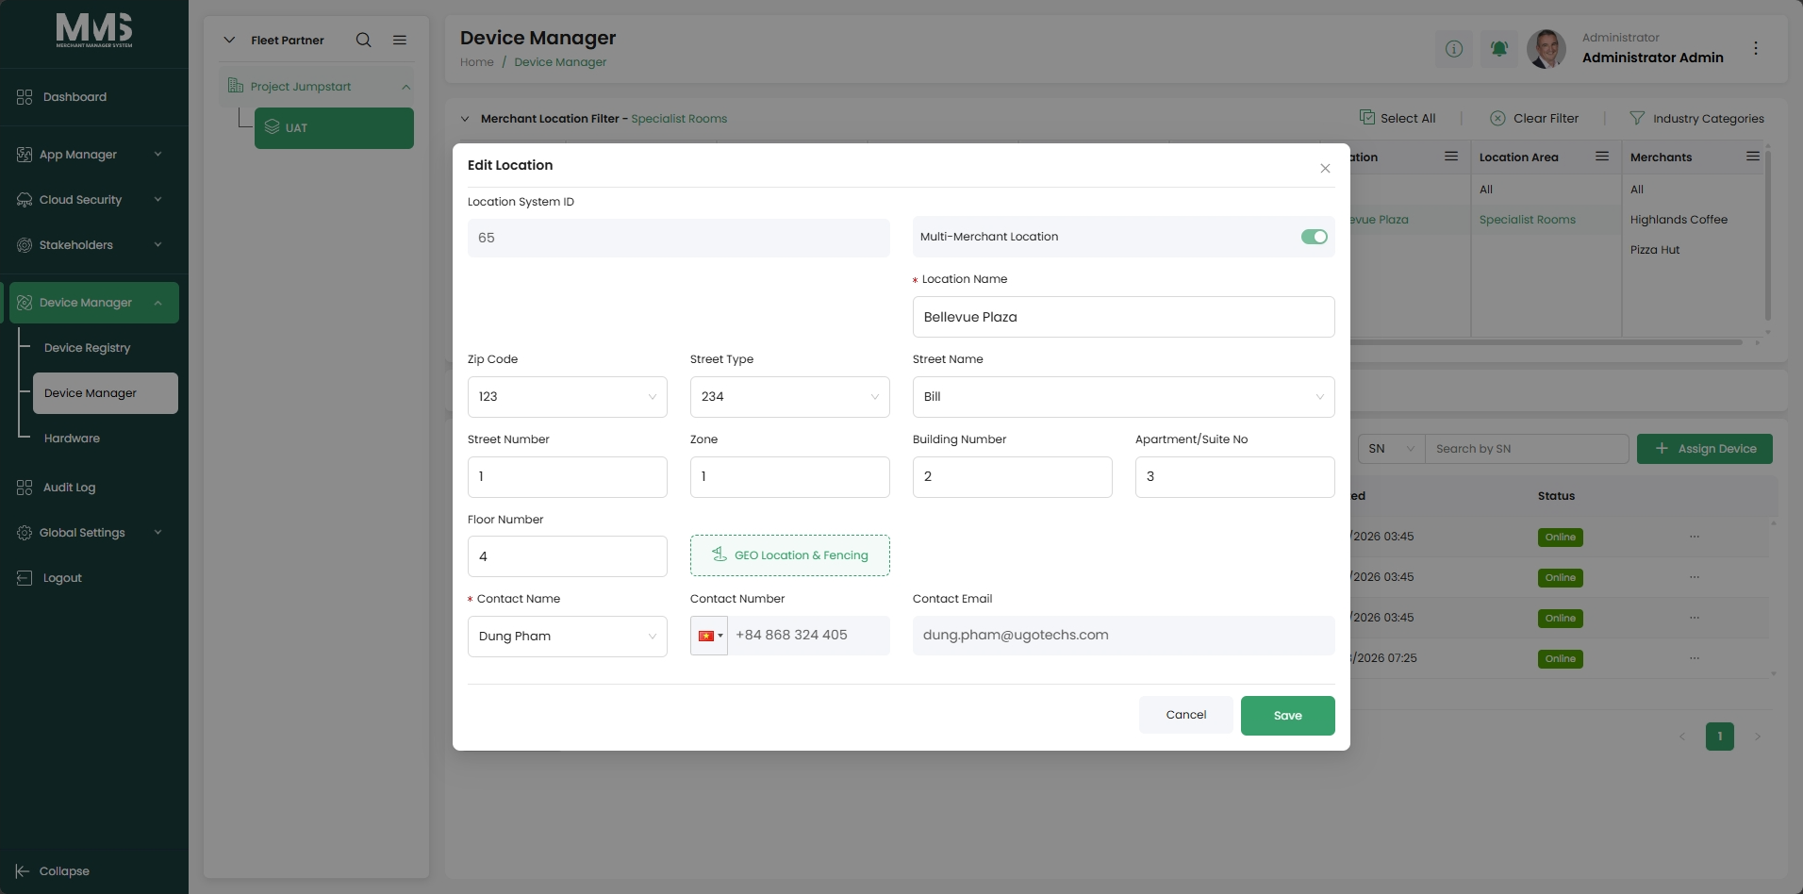This screenshot has width=1803, height=894.
Task: Click the Contact Email field
Action: tap(1123, 636)
